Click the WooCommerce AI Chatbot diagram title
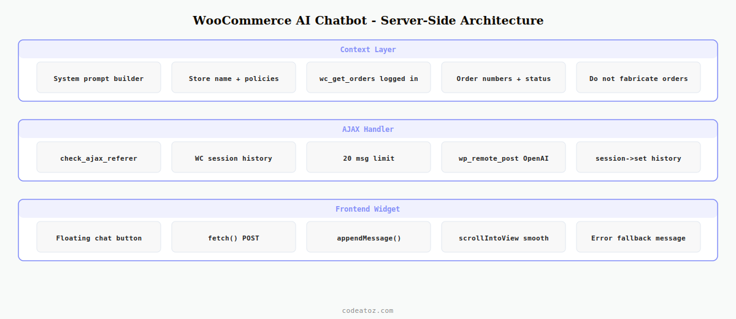736x319 pixels. (x=368, y=20)
